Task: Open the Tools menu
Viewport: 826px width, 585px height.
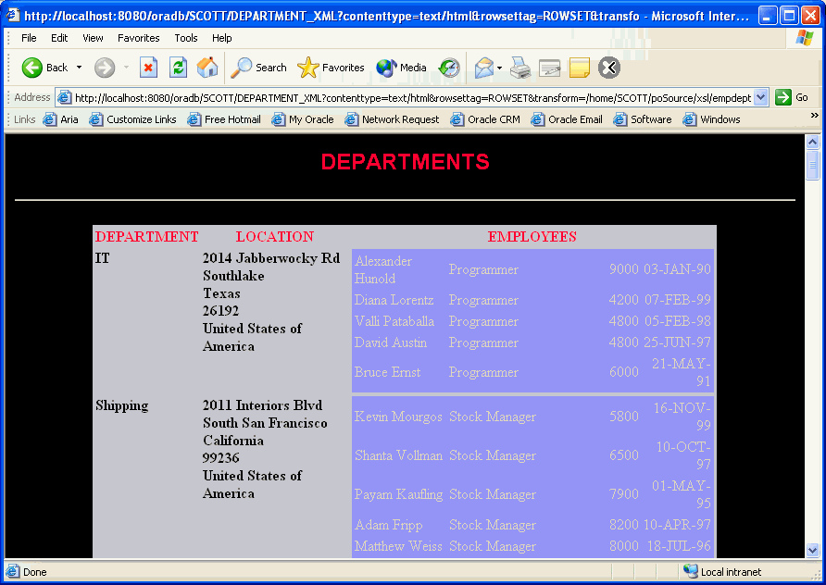Action: [x=186, y=38]
